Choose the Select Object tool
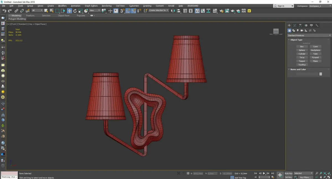Viewport: 332px width, 179px height. pyautogui.click(x=46, y=11)
